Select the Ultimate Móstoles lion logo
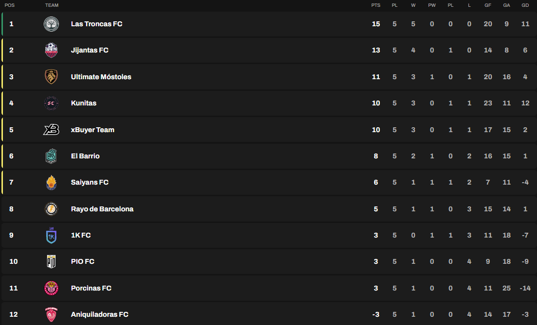The image size is (537, 325). click(52, 77)
